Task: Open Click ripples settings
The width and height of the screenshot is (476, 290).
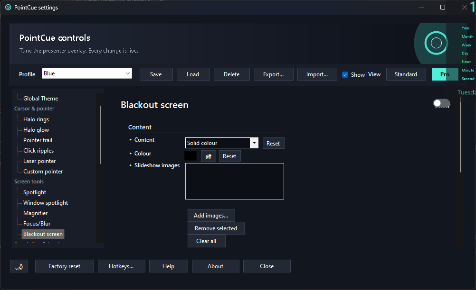Action: click(38, 150)
